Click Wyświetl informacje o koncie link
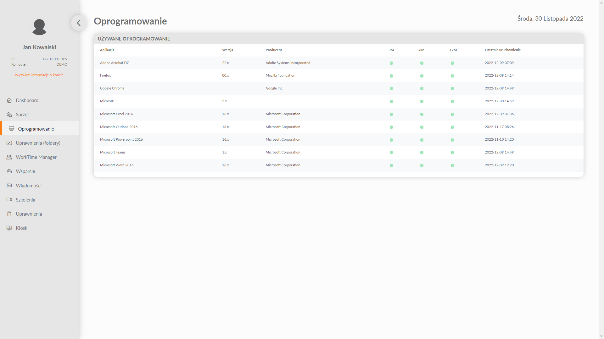 tap(39, 75)
